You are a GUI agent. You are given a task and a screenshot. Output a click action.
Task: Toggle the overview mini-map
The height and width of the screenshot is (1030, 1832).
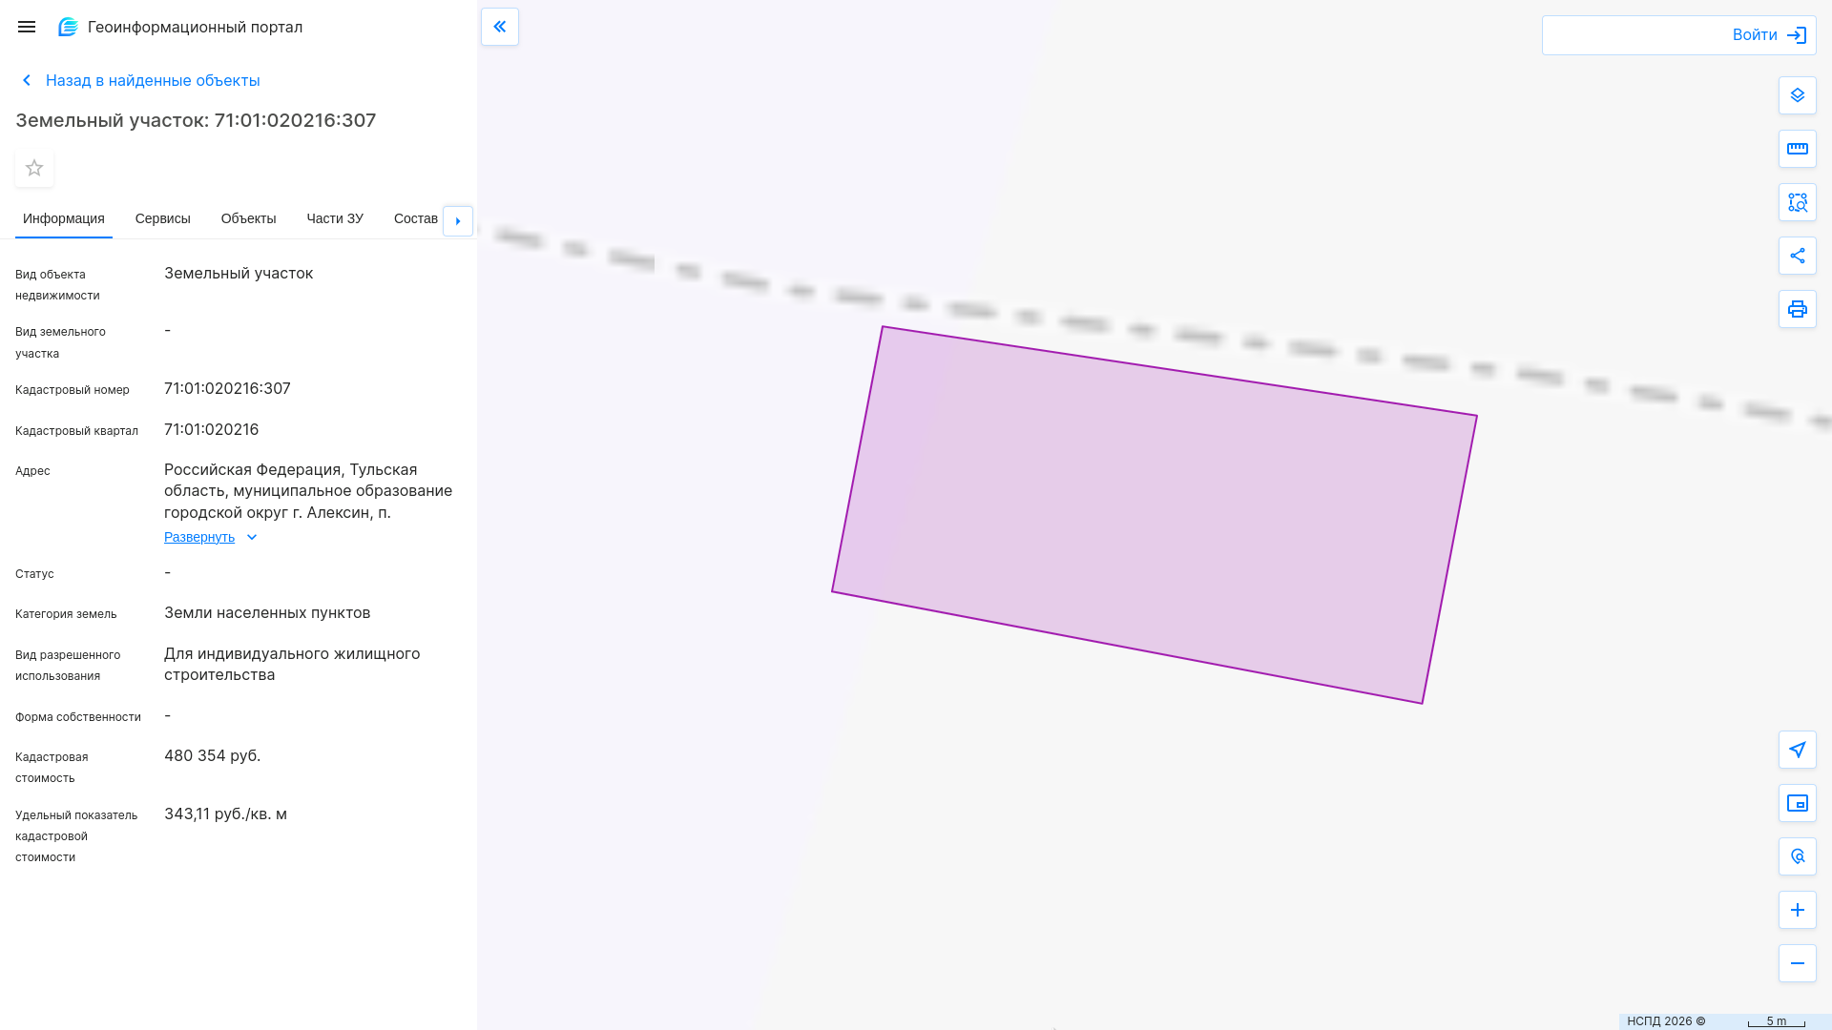coord(1797,803)
